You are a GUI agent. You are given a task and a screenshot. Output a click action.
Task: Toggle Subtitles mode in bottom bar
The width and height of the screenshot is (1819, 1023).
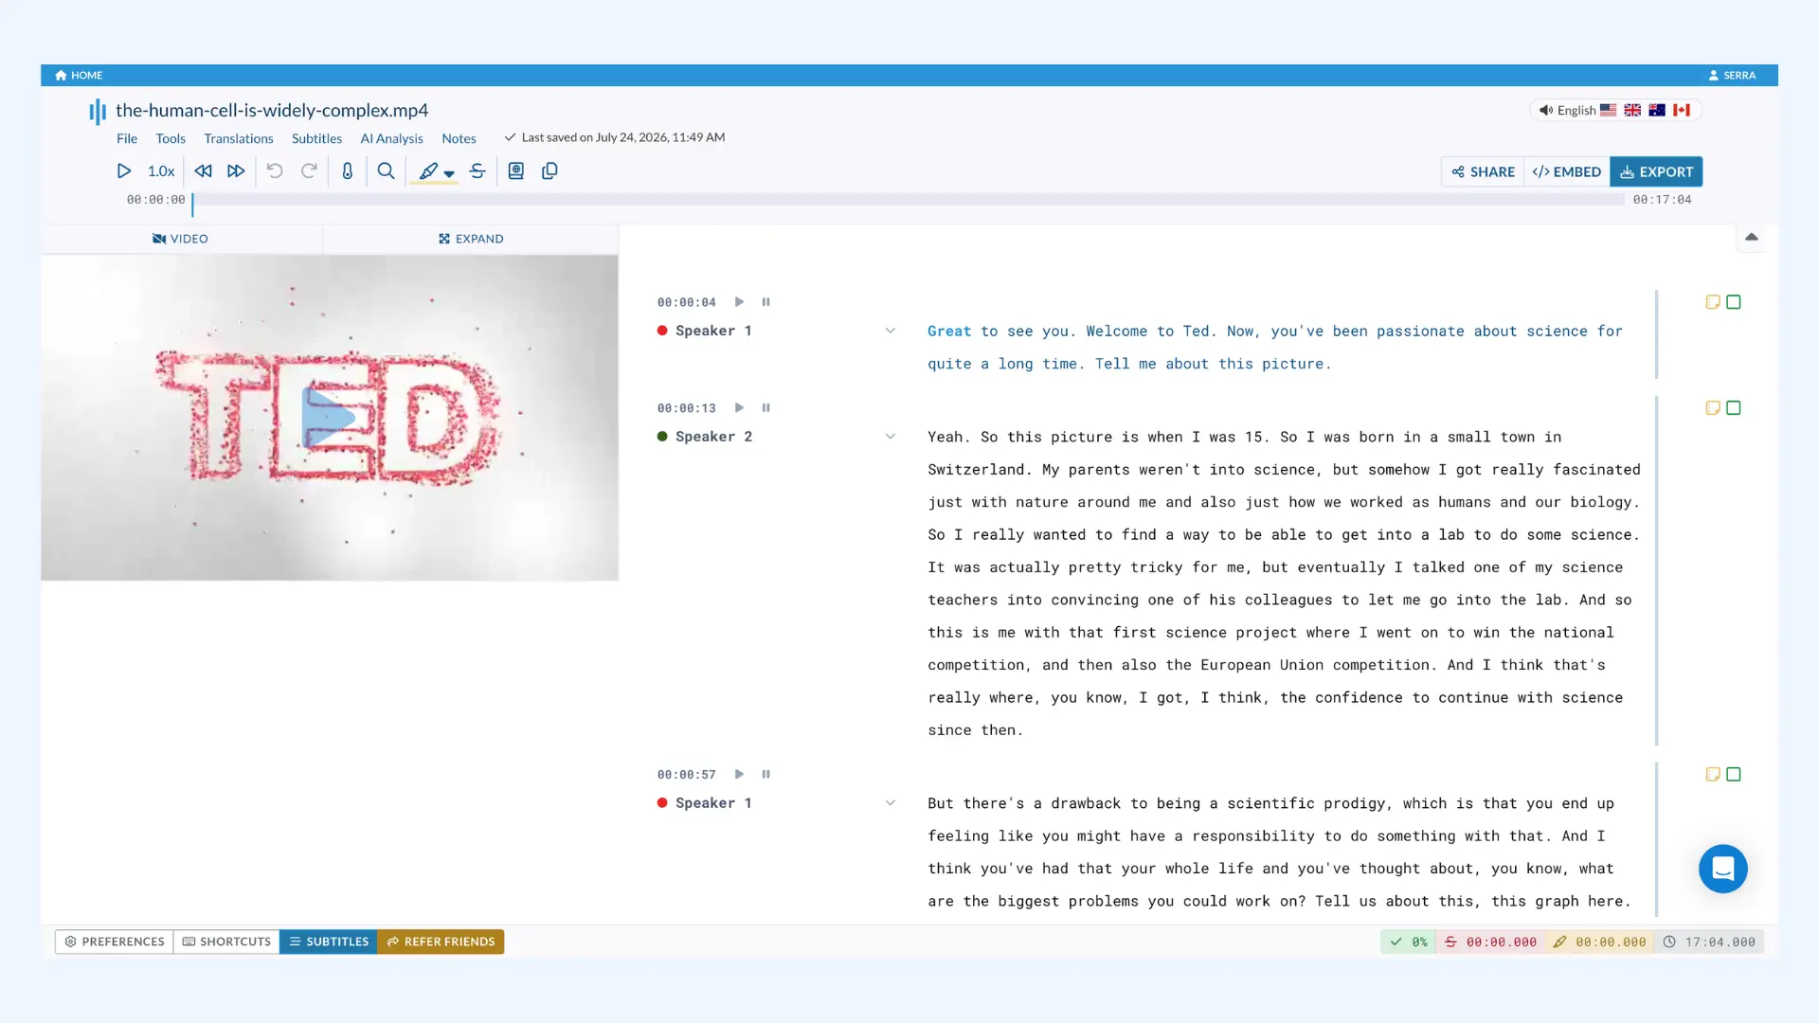329,942
